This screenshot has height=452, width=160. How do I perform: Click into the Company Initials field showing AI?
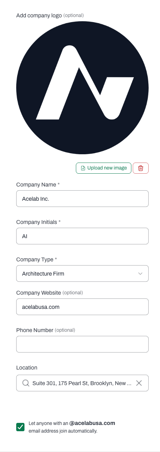[82, 236]
